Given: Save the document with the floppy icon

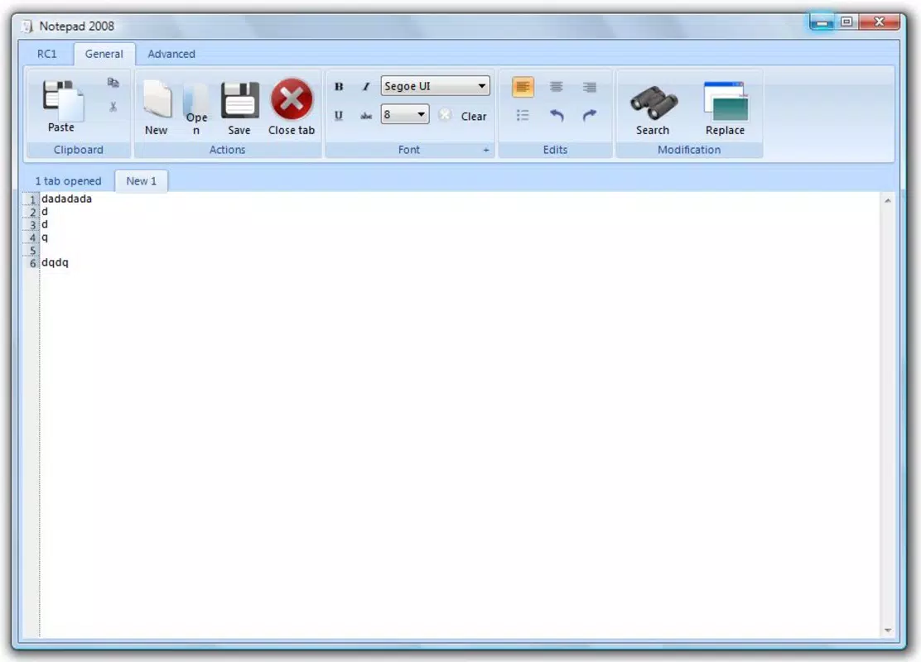Looking at the screenshot, I should pos(239,107).
